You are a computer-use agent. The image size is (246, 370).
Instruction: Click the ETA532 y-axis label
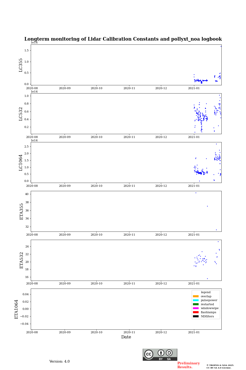click(x=22, y=260)
